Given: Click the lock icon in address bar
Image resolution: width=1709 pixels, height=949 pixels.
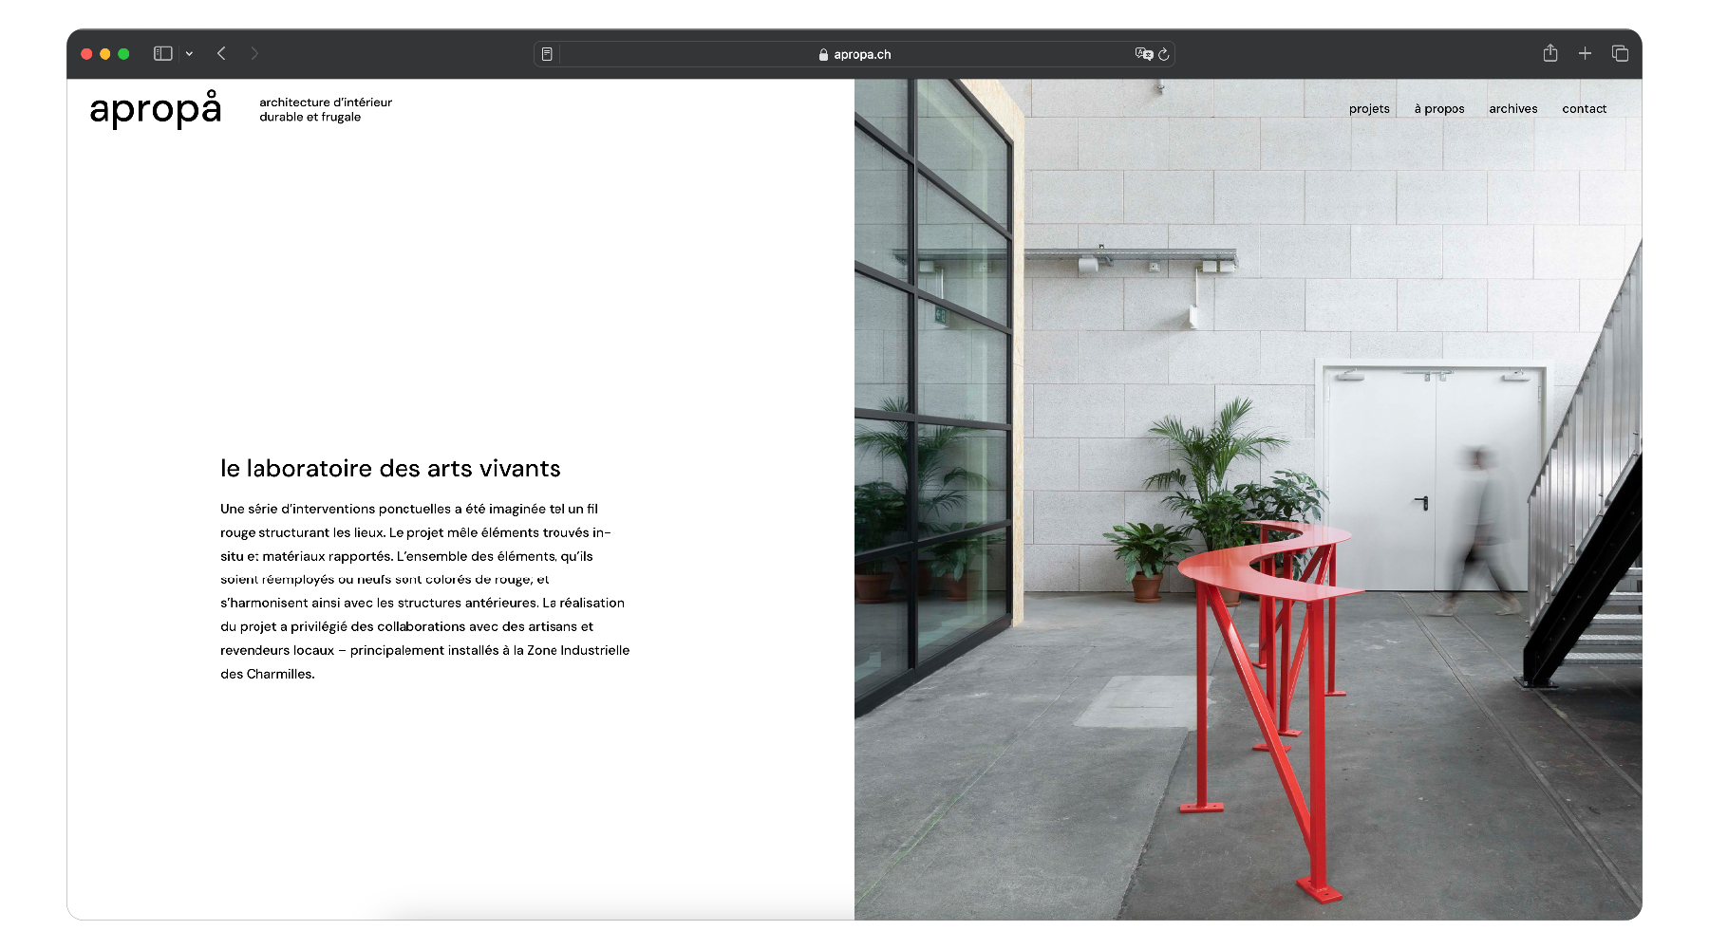Looking at the screenshot, I should coord(823,55).
